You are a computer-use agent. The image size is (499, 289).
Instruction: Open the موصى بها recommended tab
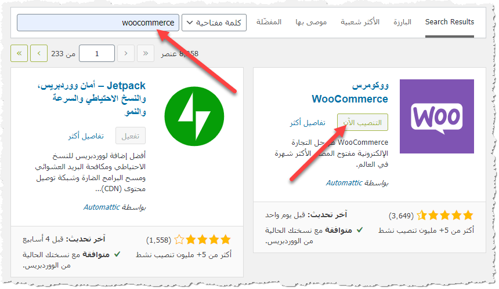[311, 22]
